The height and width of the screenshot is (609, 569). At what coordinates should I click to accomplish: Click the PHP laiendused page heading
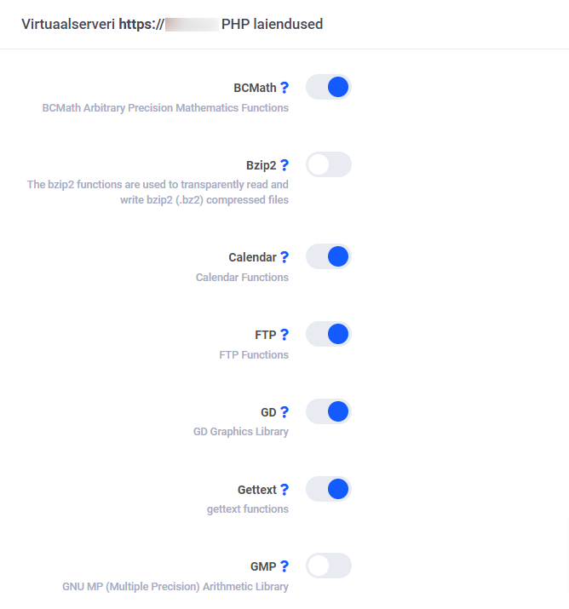(x=272, y=25)
